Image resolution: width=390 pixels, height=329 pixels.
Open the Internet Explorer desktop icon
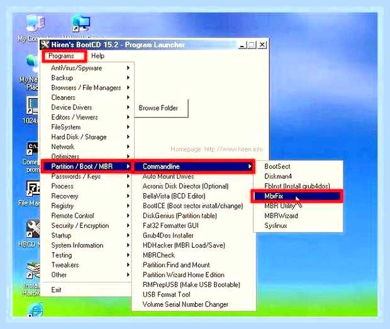[35, 310]
